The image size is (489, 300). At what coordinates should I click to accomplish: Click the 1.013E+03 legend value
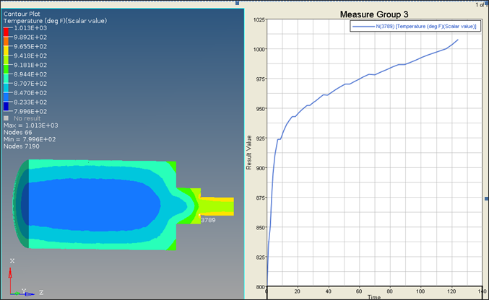[x=32, y=28]
